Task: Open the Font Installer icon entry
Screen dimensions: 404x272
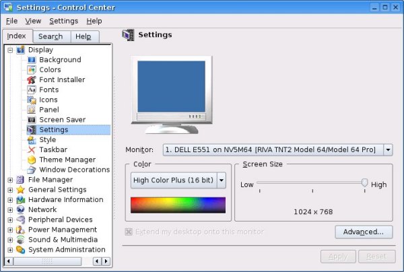Action: (32, 80)
